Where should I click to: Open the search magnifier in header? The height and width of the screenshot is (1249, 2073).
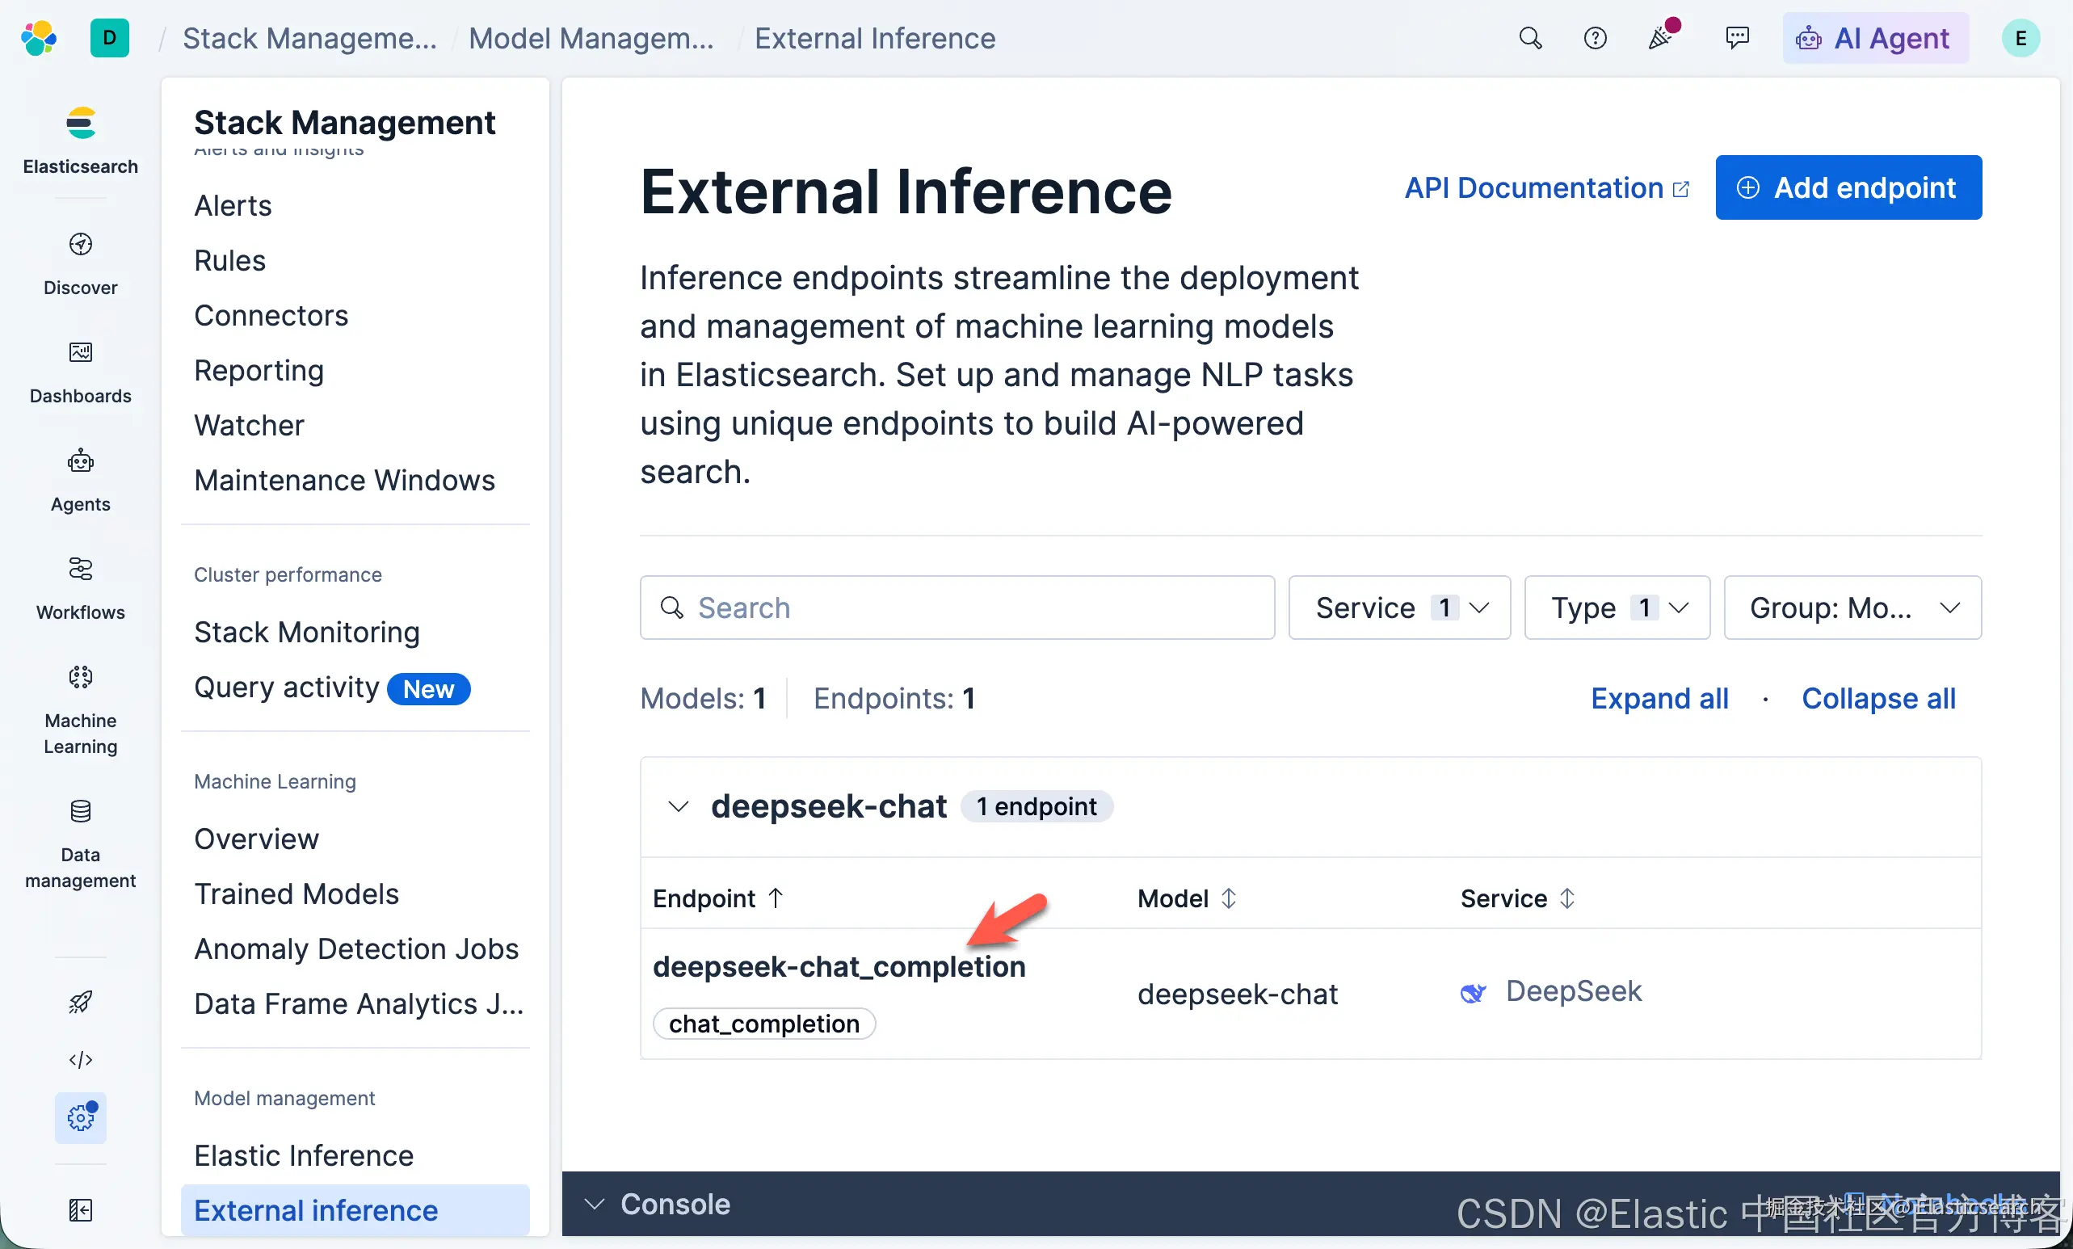click(1530, 39)
